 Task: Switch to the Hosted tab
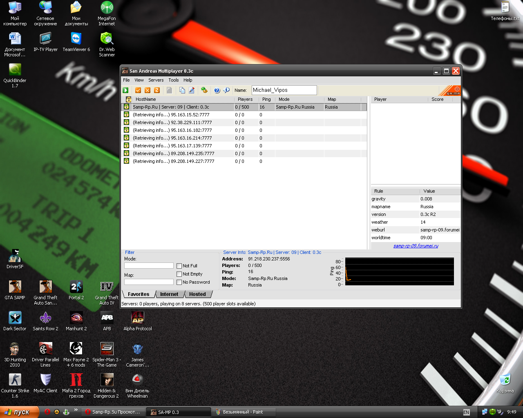pos(197,294)
